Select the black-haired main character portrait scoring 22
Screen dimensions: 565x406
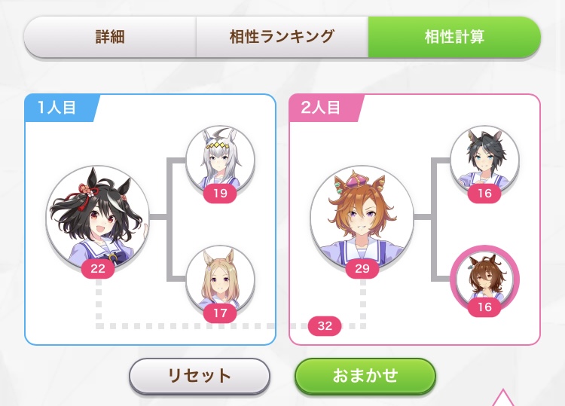coord(98,217)
